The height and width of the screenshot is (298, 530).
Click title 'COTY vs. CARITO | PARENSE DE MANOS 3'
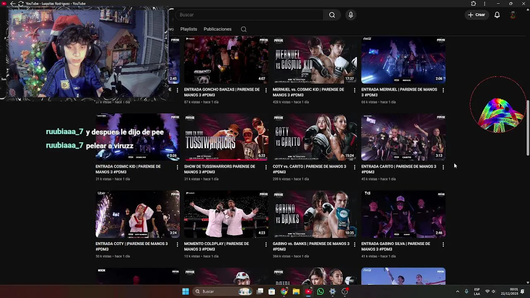pyautogui.click(x=309, y=169)
